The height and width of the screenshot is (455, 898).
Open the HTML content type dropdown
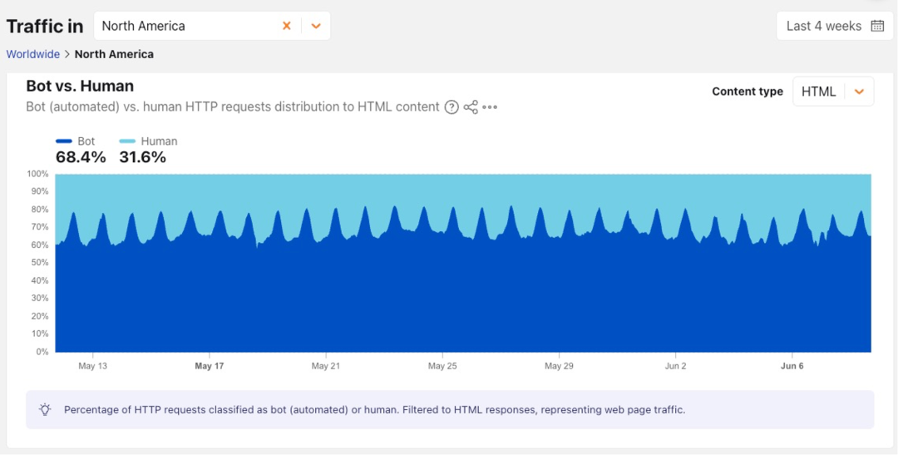coord(833,91)
